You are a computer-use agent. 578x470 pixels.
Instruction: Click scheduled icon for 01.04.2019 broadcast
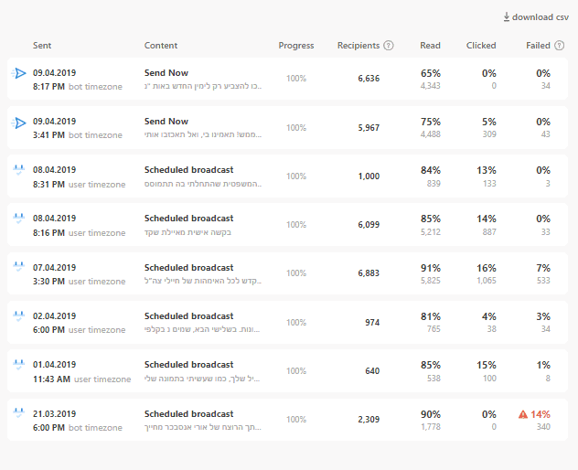tap(18, 364)
